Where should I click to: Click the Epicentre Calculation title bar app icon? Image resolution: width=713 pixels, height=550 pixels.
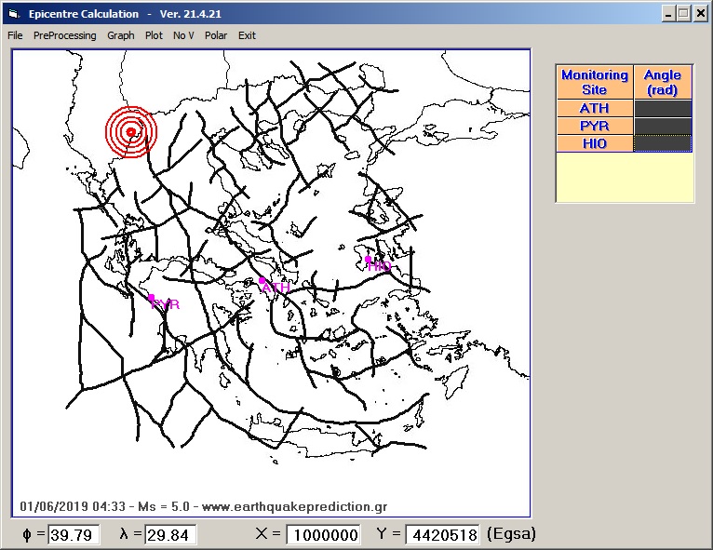point(13,14)
